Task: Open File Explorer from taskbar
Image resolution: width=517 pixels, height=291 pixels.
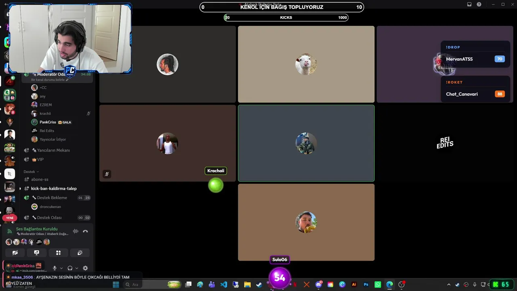Action: click(x=247, y=285)
